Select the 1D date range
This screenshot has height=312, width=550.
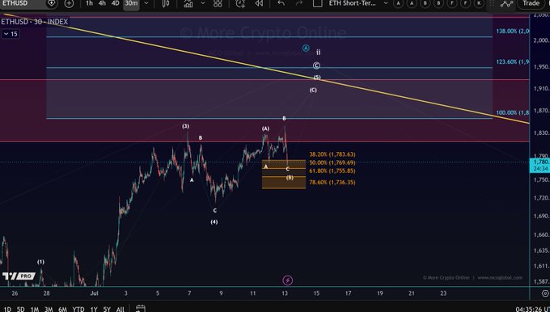pos(6,310)
